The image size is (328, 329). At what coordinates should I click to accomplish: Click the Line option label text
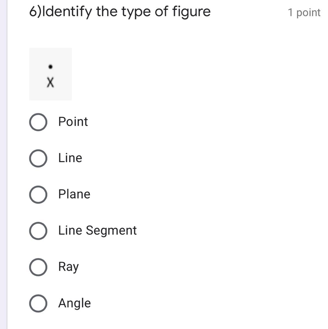pyautogui.click(x=70, y=158)
